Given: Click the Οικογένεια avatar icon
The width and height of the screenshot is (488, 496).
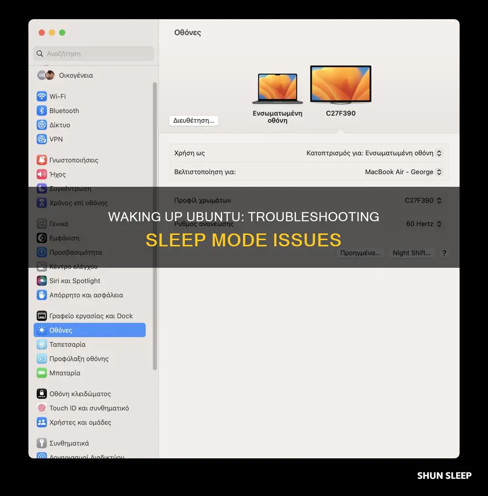Looking at the screenshot, I should [x=46, y=75].
